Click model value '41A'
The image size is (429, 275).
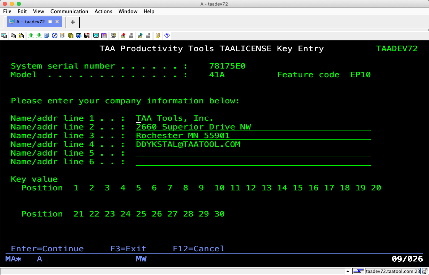click(x=217, y=74)
